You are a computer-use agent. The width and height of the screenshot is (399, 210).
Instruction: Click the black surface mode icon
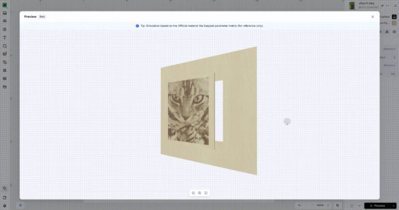tap(394, 17)
